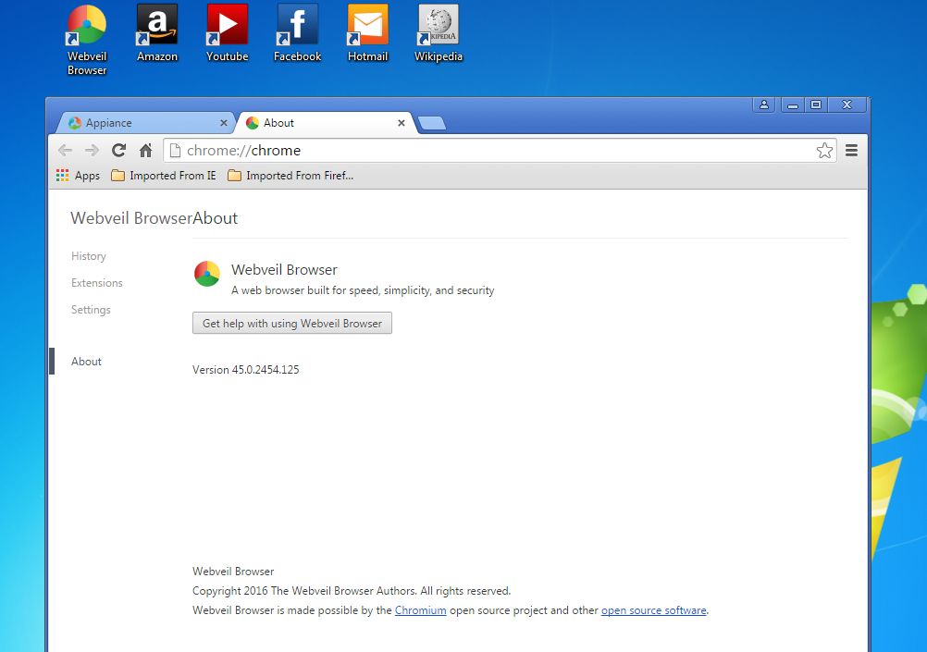Open the Wikipedia desktop shortcut
Screen dimensions: 927x652
(x=439, y=33)
